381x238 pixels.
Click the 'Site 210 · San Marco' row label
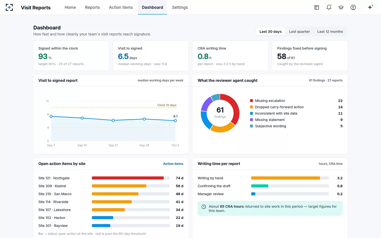click(x=55, y=194)
